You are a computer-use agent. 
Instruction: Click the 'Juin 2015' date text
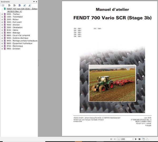148,118
